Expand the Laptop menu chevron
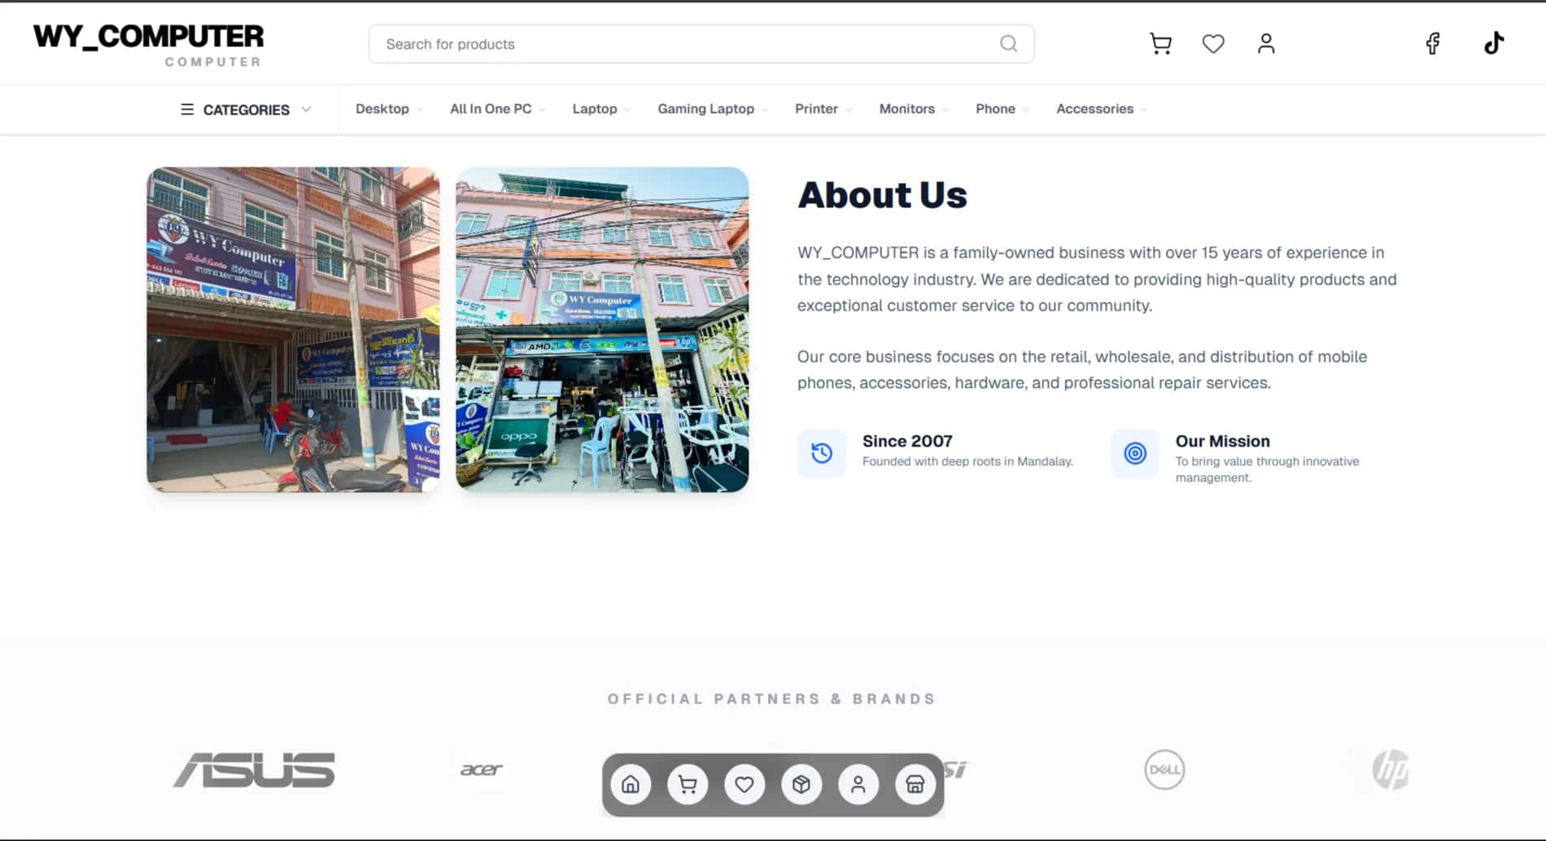Screen dimensions: 1546x841 pos(627,110)
